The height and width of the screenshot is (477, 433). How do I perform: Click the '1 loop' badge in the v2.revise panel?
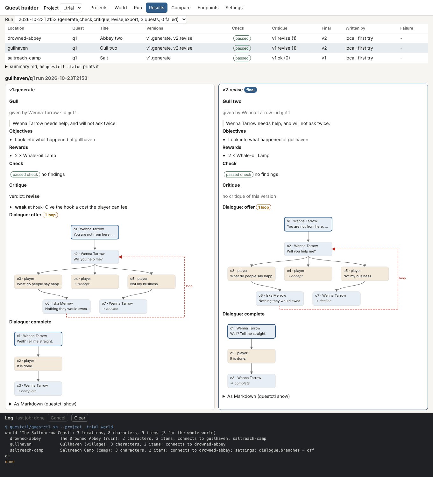pyautogui.click(x=264, y=207)
